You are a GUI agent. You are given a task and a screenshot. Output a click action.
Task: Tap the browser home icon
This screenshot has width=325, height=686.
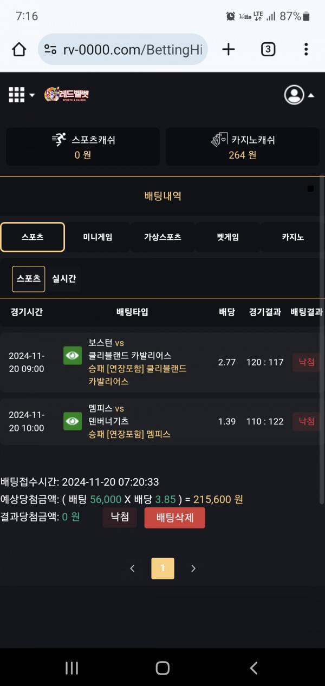coord(19,50)
